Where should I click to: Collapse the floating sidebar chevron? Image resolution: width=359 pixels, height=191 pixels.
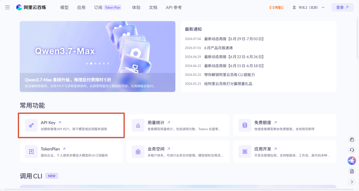tap(352, 182)
